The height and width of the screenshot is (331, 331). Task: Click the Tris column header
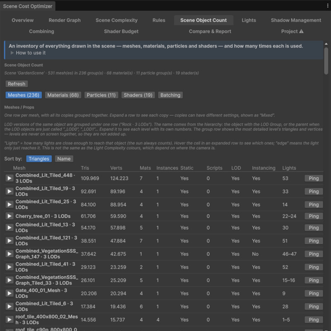pos(85,168)
